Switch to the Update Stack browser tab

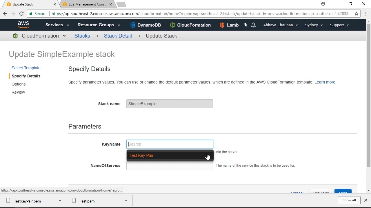[x=30, y=4]
